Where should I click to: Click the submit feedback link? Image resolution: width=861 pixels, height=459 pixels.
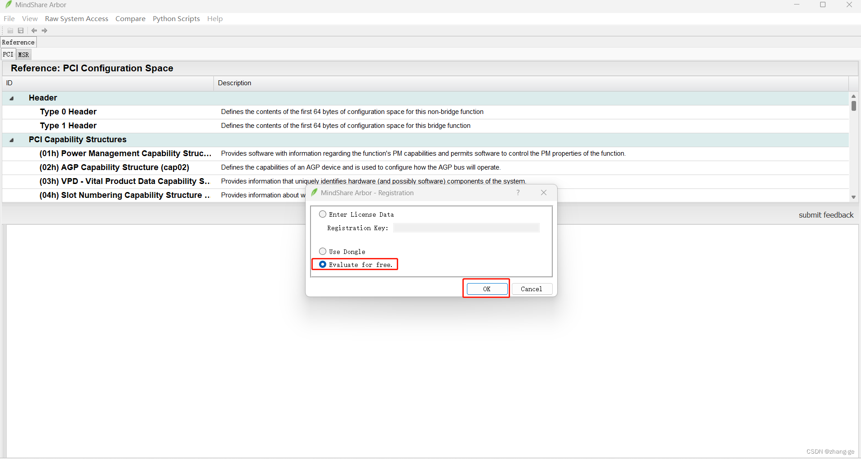click(826, 214)
